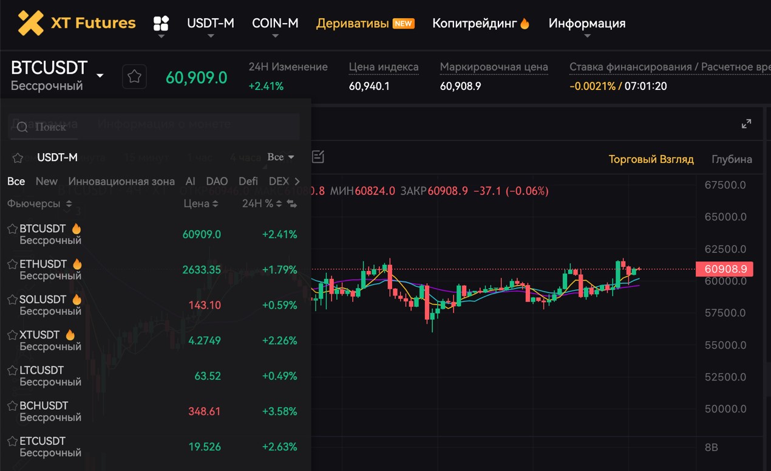Favorite ETCUSDT in the futures list
The width and height of the screenshot is (771, 471).
point(12,441)
